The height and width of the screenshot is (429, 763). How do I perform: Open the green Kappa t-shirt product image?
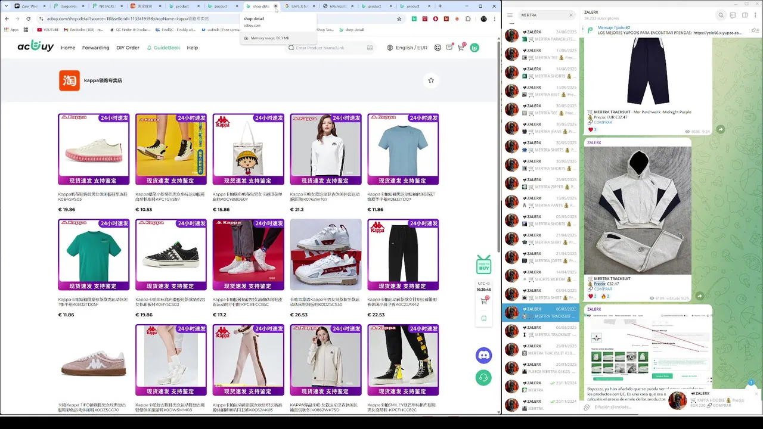[94, 254]
